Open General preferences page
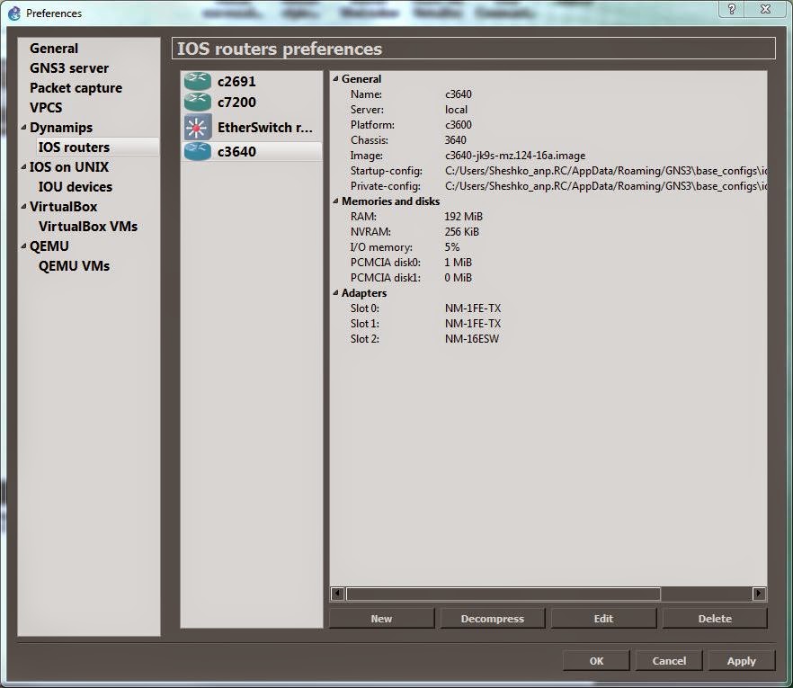The height and width of the screenshot is (688, 793). (x=54, y=48)
